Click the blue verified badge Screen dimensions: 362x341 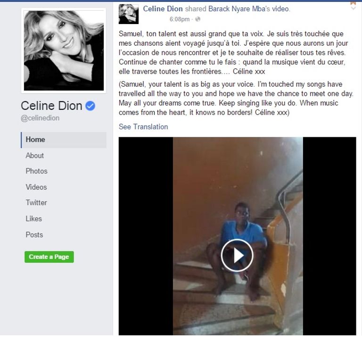[x=90, y=106]
